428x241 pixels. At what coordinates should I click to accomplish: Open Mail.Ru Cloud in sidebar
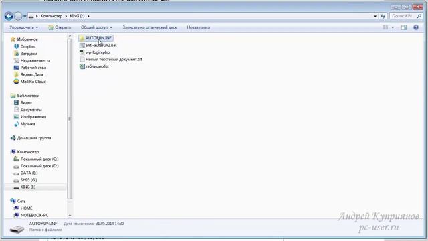coord(33,82)
